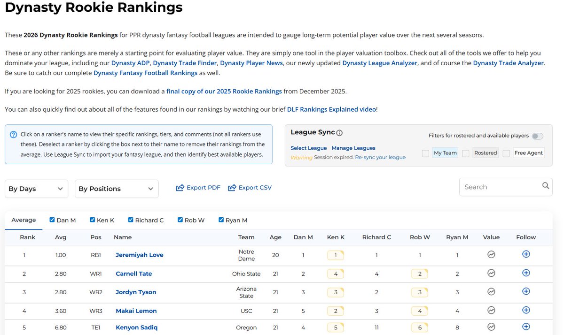Image resolution: width=564 pixels, height=335 pixels.
Task: Follow Carnell Tate with the plus icon
Action: click(x=526, y=273)
